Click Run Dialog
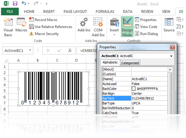186x138 pixels. (x=146, y=34)
